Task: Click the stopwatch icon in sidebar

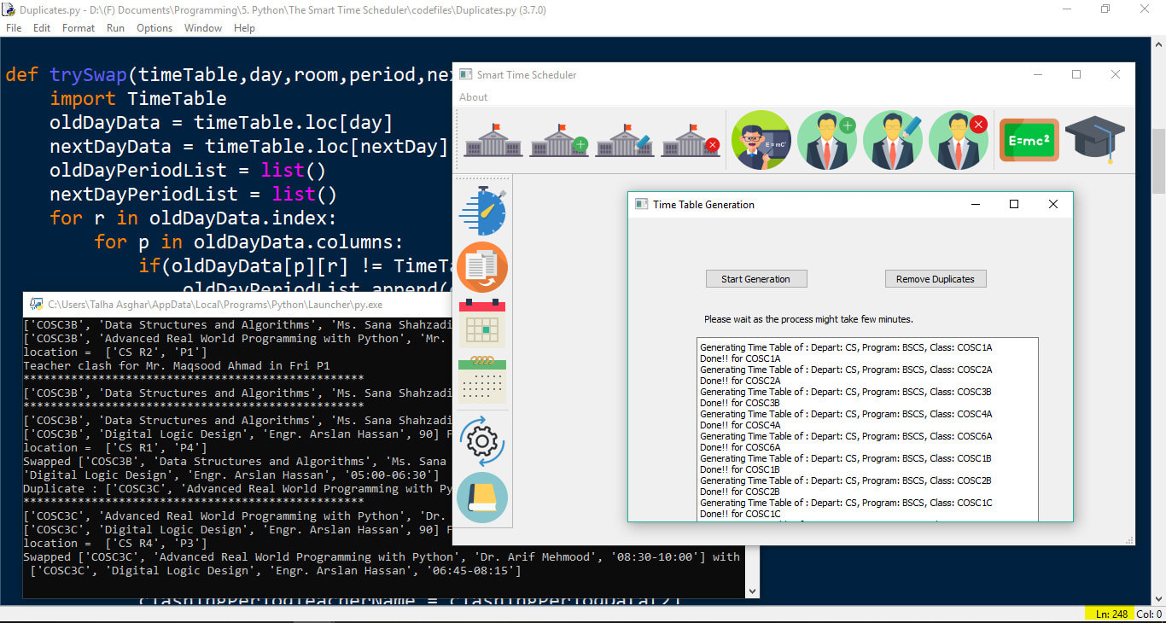Action: point(482,211)
